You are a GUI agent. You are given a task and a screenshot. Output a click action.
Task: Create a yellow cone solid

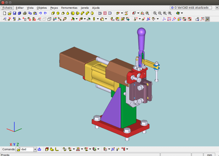tap(68, 13)
